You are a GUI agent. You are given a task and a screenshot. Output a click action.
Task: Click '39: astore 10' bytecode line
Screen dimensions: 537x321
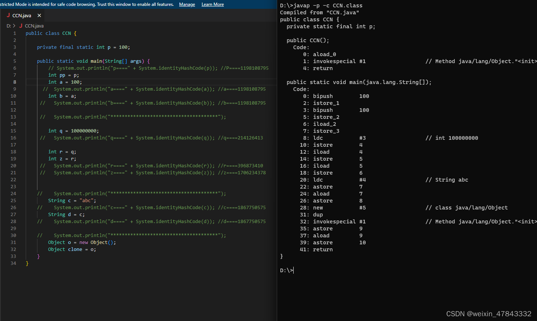coord(333,242)
